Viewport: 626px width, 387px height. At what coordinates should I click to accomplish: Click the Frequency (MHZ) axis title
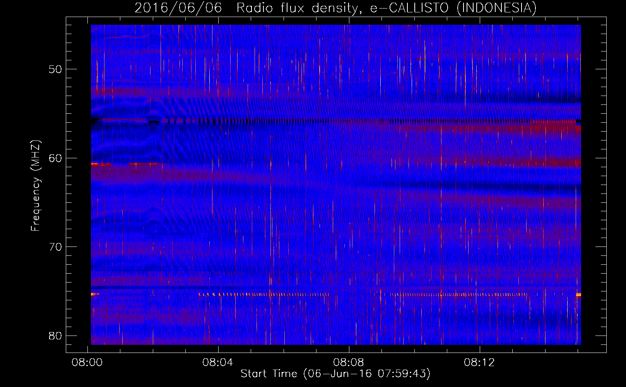(36, 185)
